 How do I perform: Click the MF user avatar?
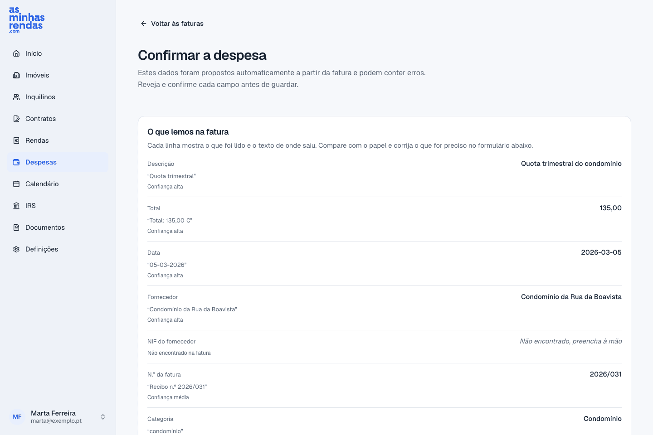coord(17,417)
